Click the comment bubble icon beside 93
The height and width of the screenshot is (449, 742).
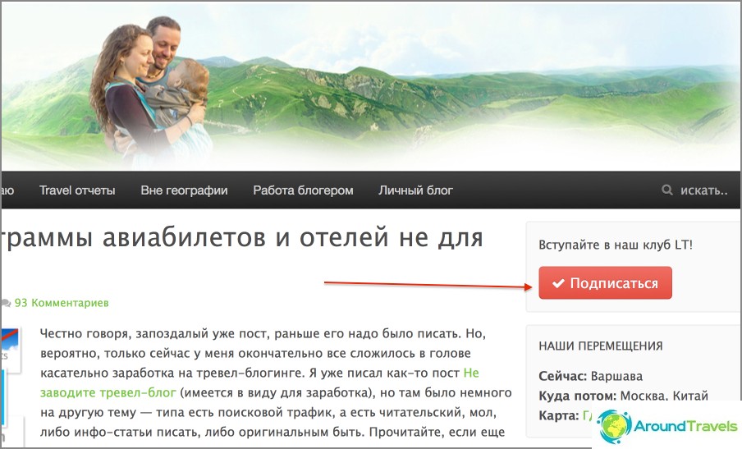pos(6,303)
